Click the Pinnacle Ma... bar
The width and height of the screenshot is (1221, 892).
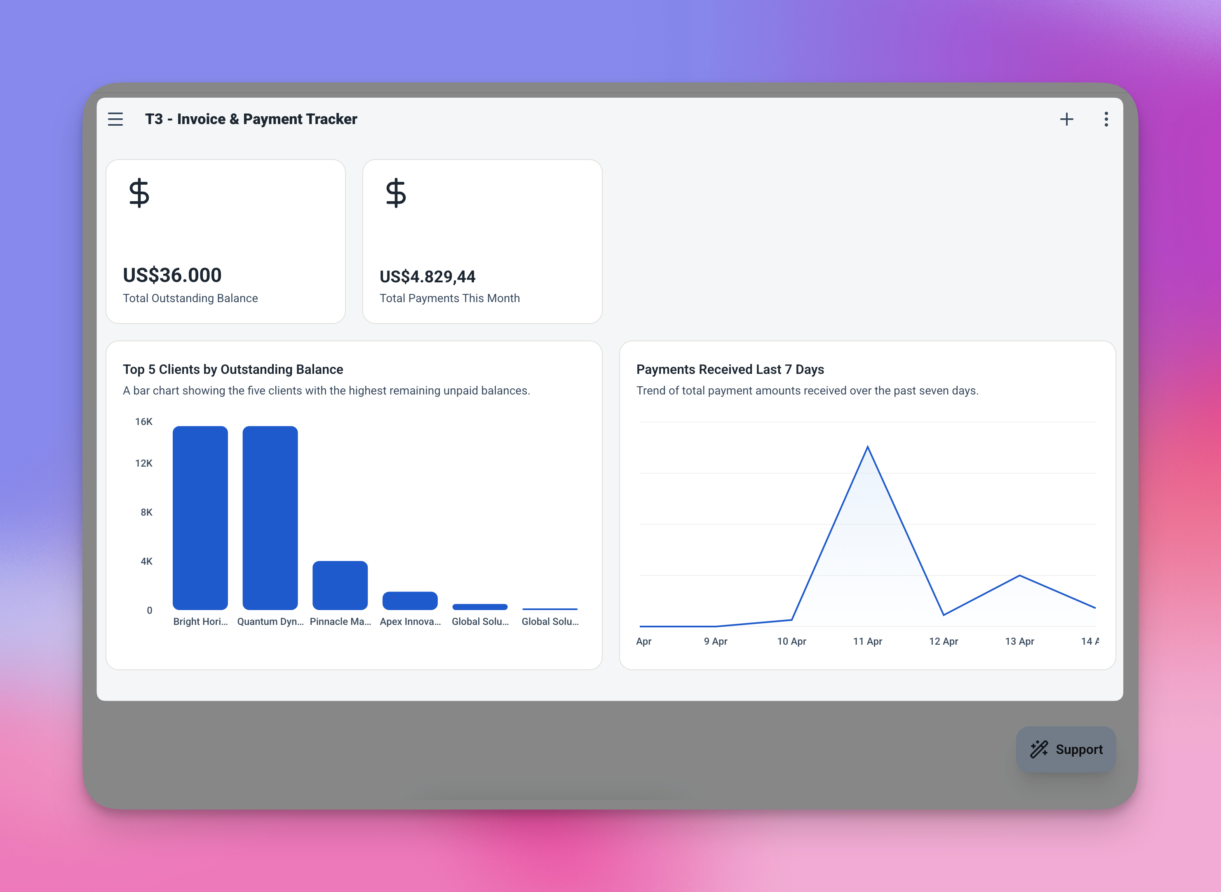click(340, 586)
